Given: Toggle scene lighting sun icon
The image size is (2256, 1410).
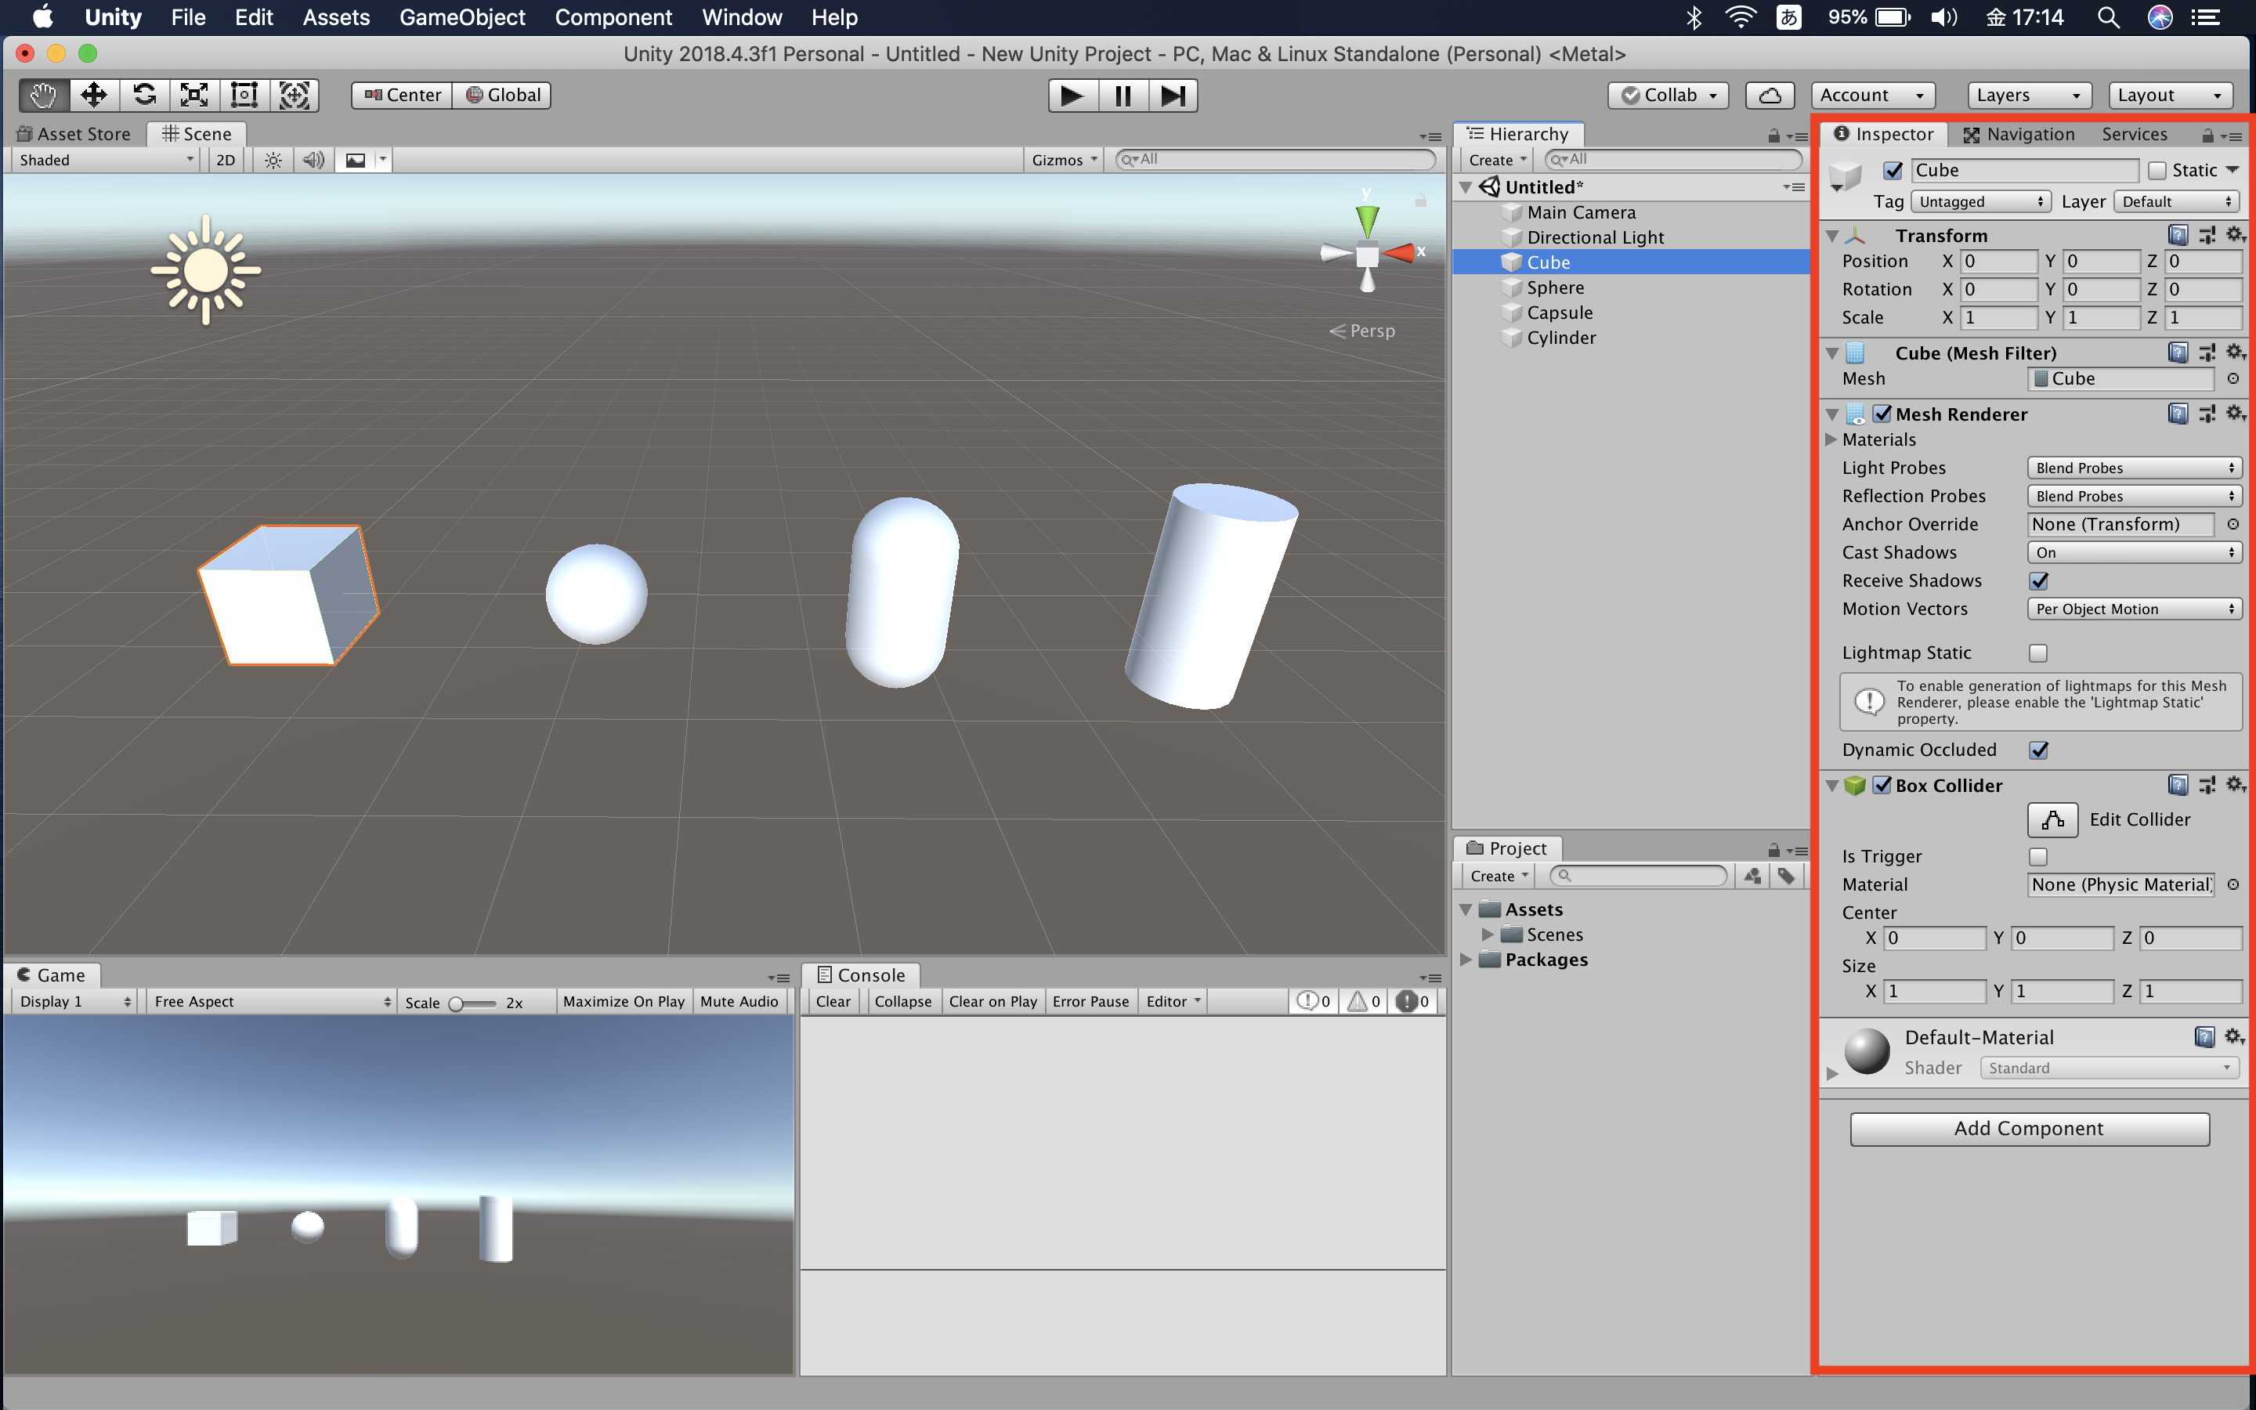Looking at the screenshot, I should 273,161.
